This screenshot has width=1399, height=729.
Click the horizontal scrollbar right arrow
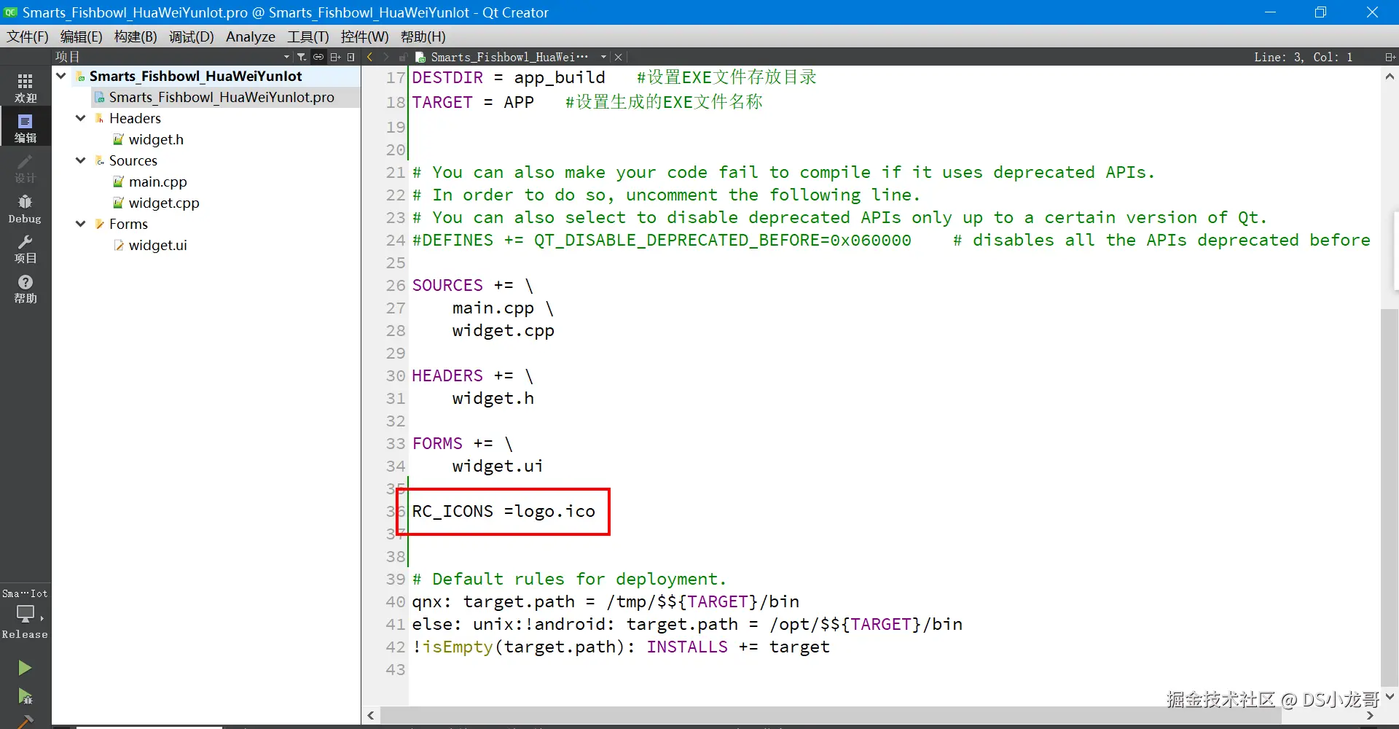pos(1370,715)
